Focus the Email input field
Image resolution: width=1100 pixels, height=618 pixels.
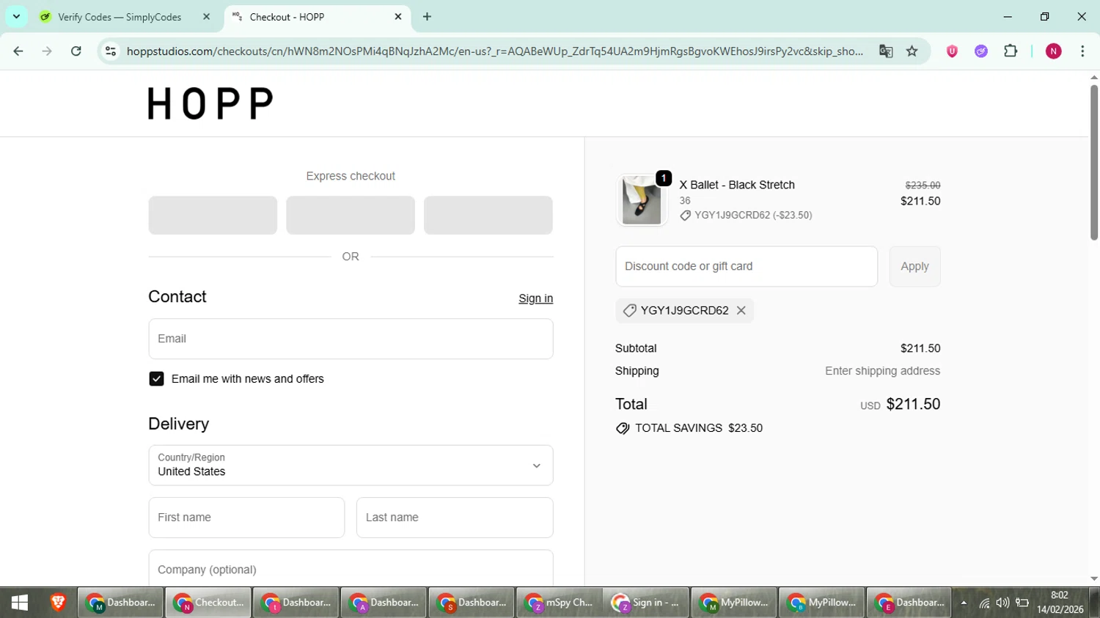(x=351, y=339)
